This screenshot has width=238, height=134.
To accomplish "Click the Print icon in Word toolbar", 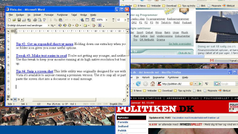I will [x=35, y=20].
